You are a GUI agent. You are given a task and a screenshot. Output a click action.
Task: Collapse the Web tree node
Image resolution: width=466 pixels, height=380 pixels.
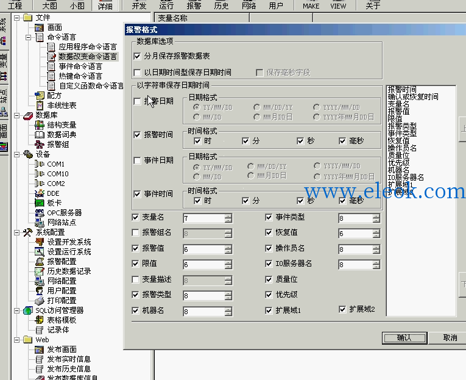pyautogui.click(x=17, y=340)
